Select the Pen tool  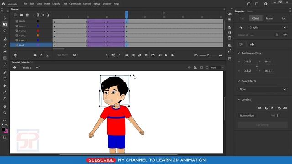pos(5,73)
